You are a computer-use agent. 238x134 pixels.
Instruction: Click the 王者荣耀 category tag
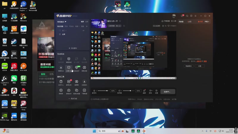click(x=115, y=26)
